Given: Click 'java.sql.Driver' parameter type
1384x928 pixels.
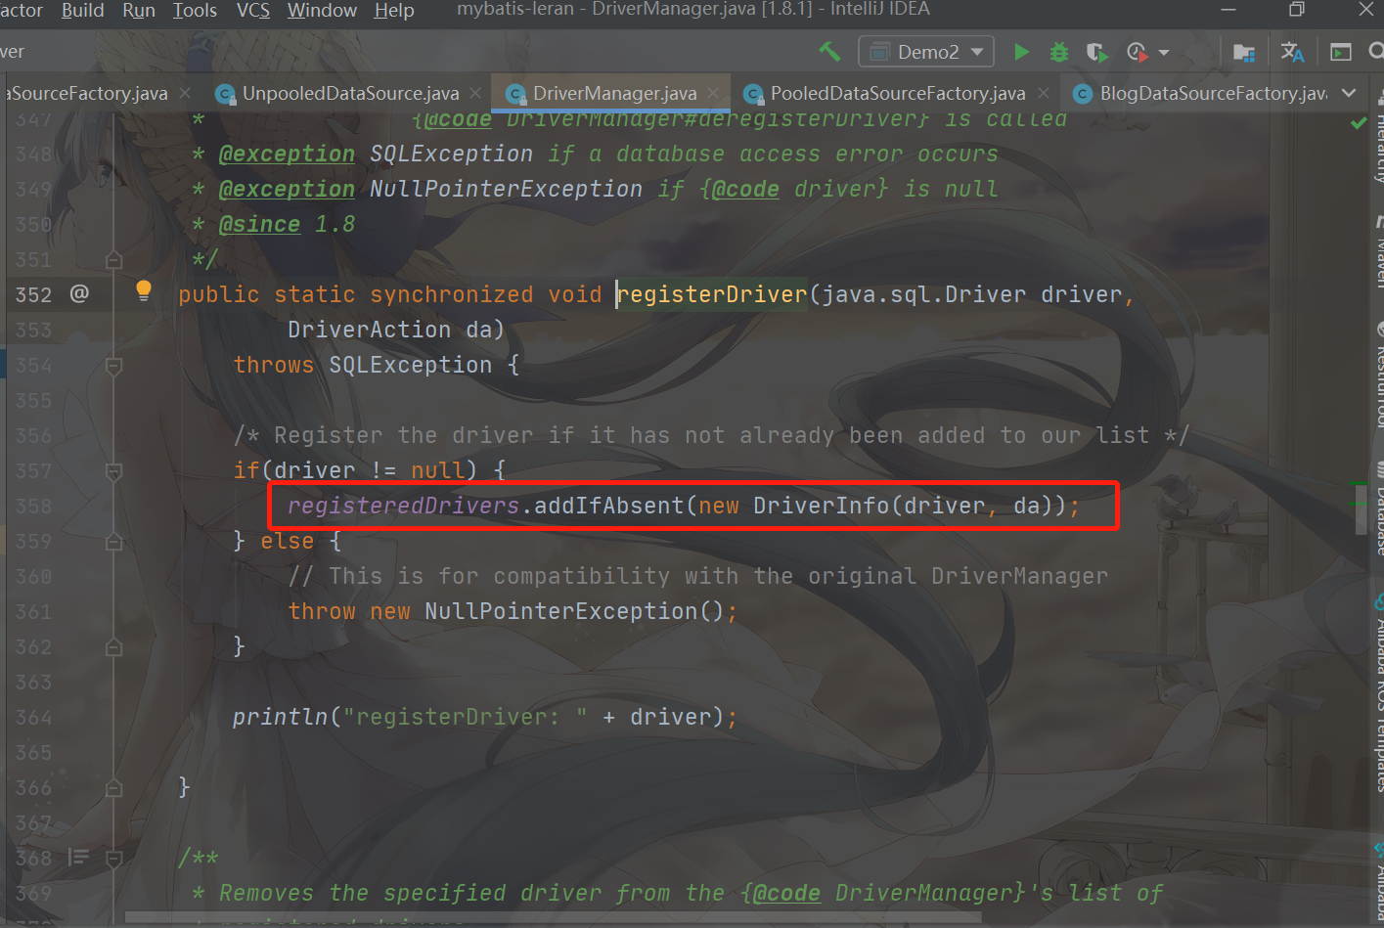Looking at the screenshot, I should pyautogui.click(x=924, y=294).
